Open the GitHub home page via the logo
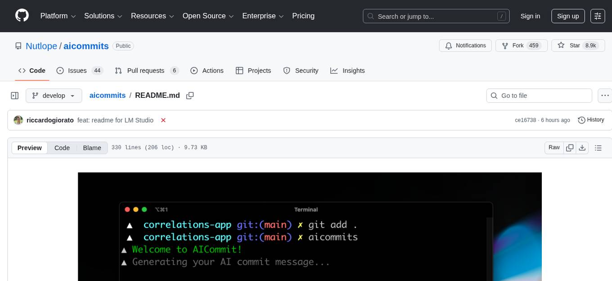Viewport: 612px width, 281px height. (x=22, y=16)
